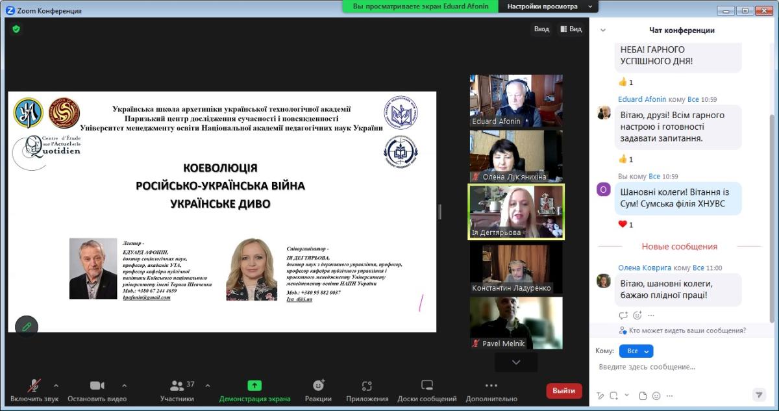
Task: Toggle chat text formatting tool
Action: pyautogui.click(x=600, y=395)
